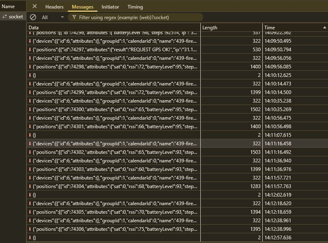Open the Timing tab

[x=135, y=7]
